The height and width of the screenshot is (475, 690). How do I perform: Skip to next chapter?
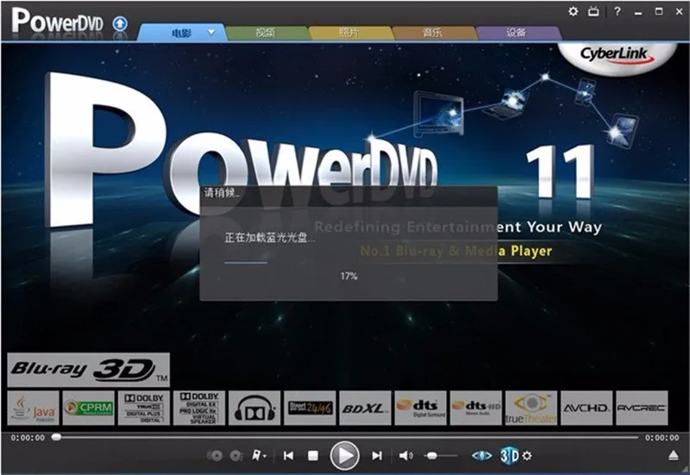coord(377,456)
